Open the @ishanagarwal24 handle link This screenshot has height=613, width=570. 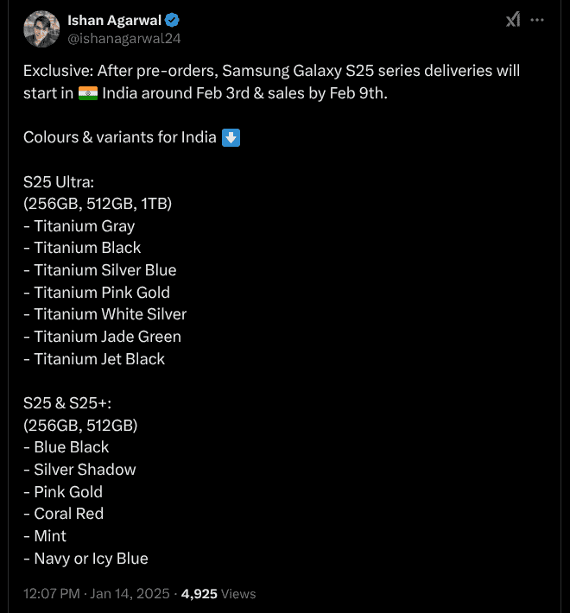[123, 38]
